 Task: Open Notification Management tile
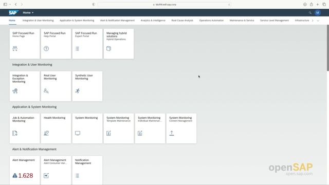point(87,170)
